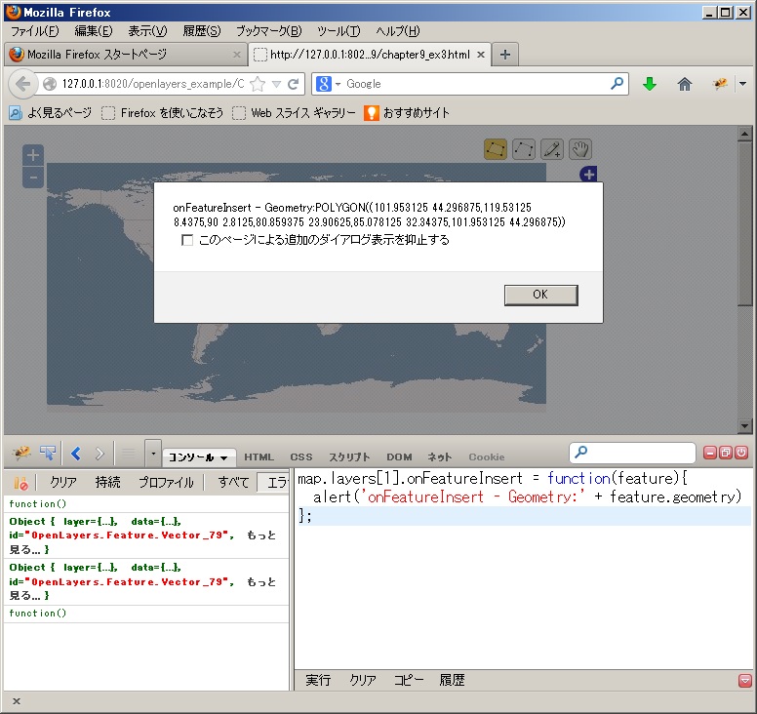Viewport: 757px width, 714px height.
Task: Open the Google search engine dropdown
Action: (329, 84)
